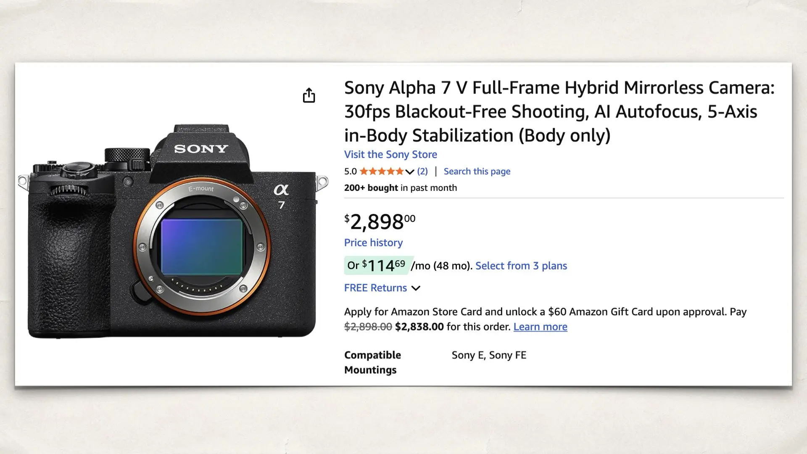Screen dimensions: 807x454
Task: Open the customer reviews via the (2) link
Action: point(422,171)
